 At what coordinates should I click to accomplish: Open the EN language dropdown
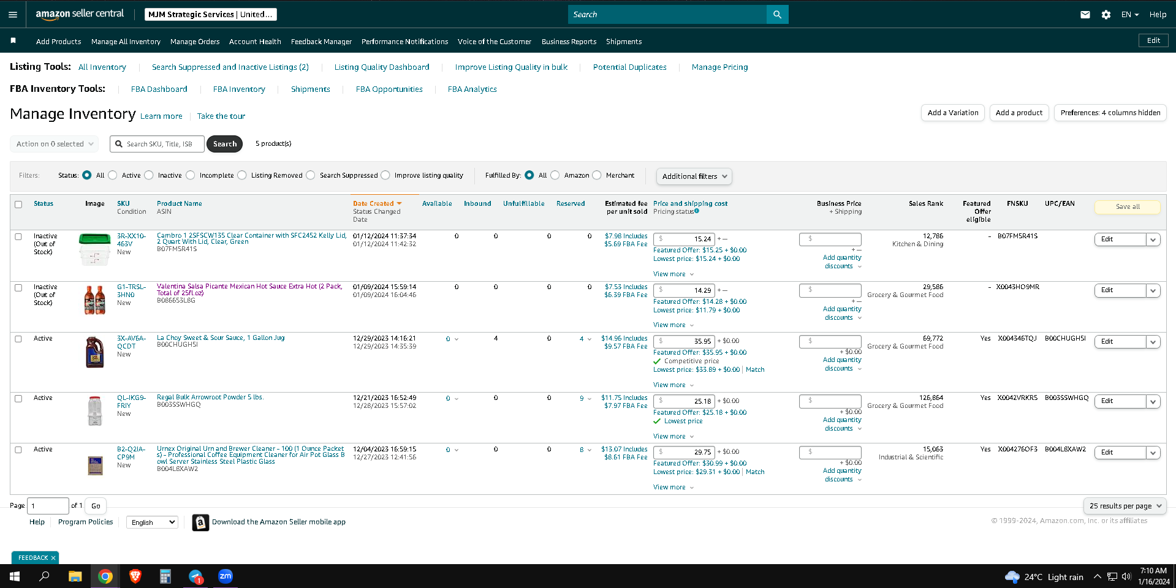(1130, 15)
